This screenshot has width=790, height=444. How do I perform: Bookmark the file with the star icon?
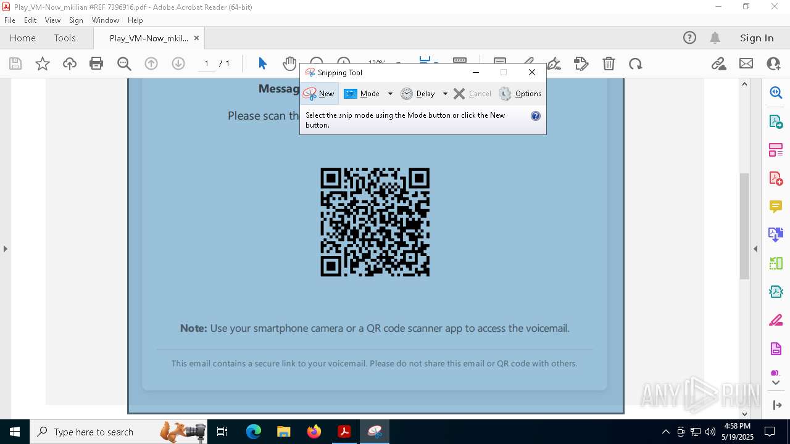tap(43, 64)
